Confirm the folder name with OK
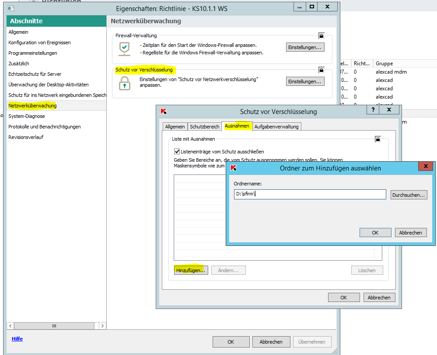Screen dimensions: 437x355 point(375,233)
